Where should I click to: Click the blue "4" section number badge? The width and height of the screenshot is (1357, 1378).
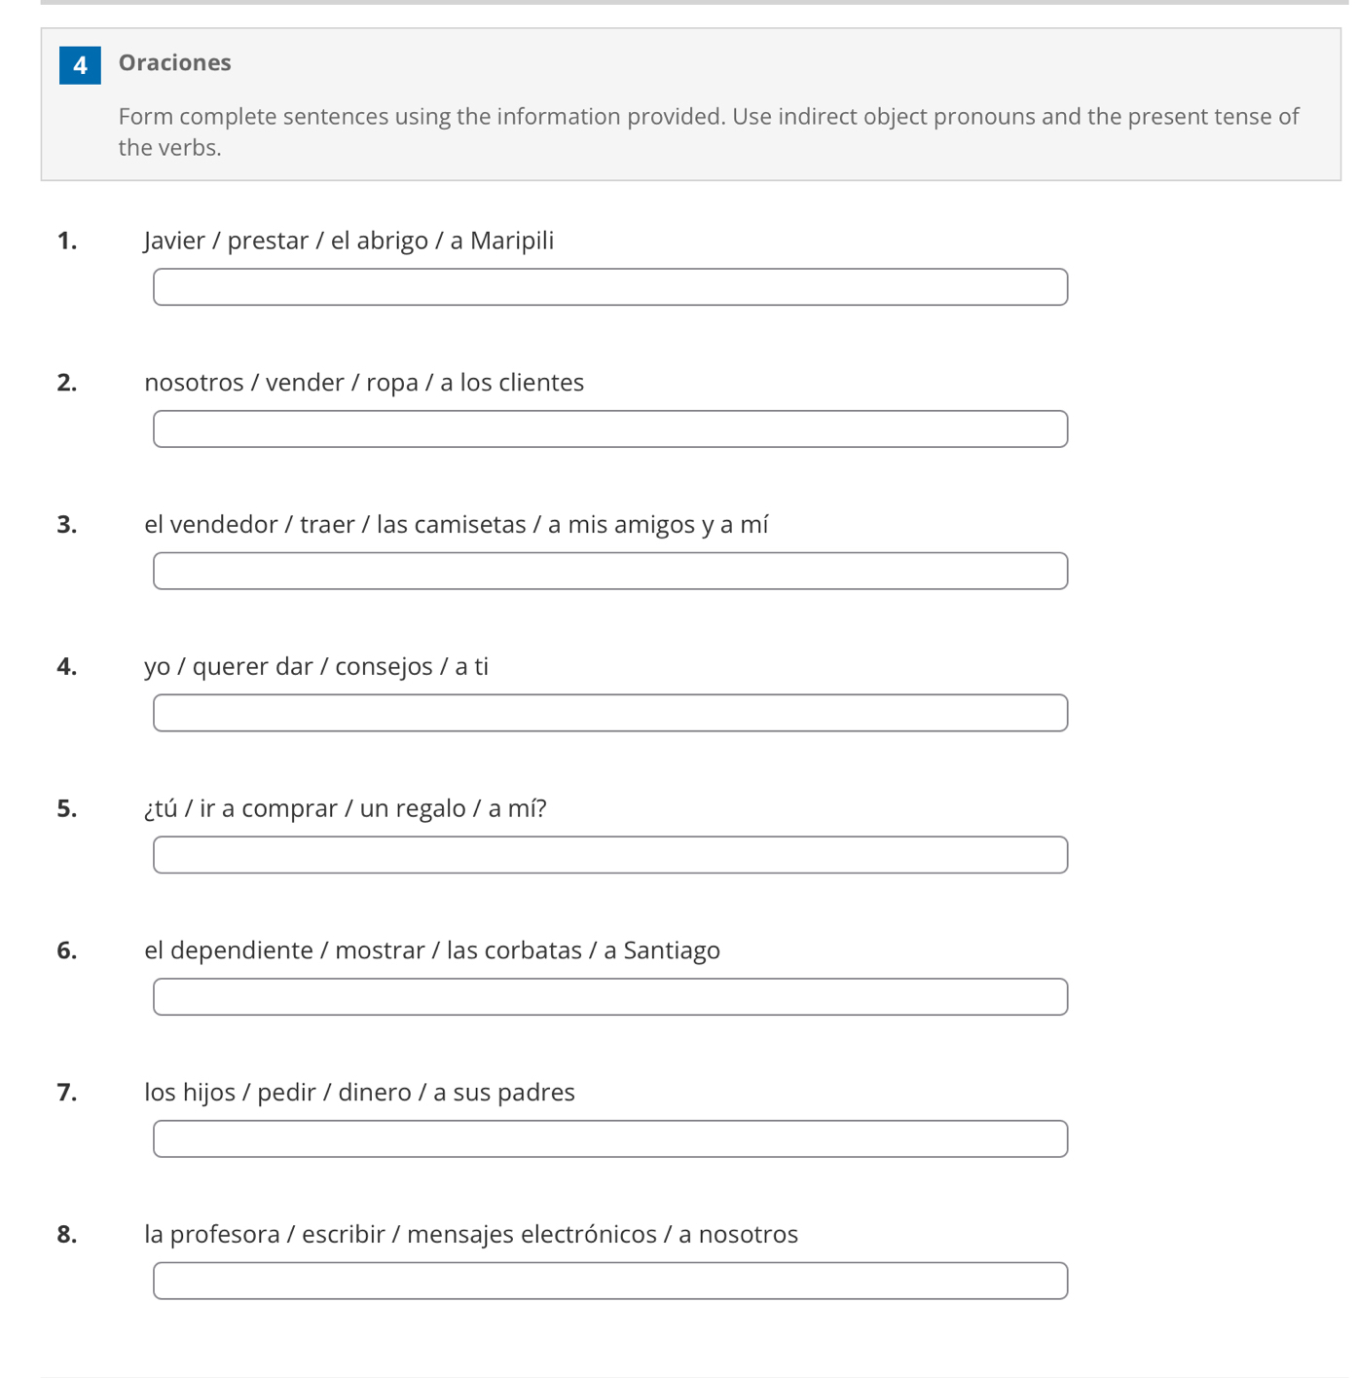pyautogui.click(x=80, y=65)
